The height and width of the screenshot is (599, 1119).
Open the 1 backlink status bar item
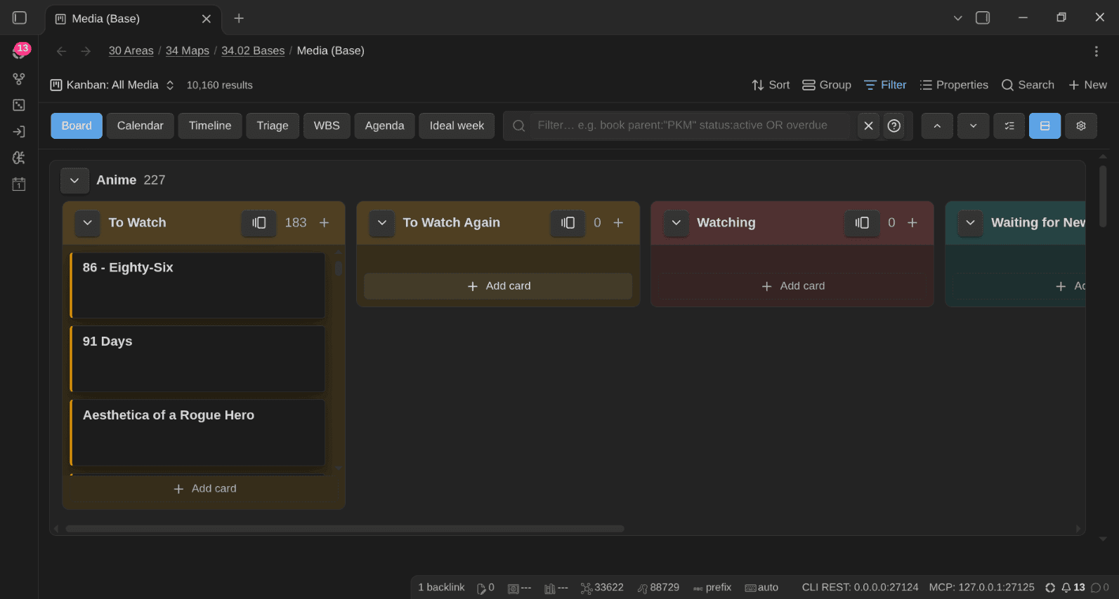point(441,587)
